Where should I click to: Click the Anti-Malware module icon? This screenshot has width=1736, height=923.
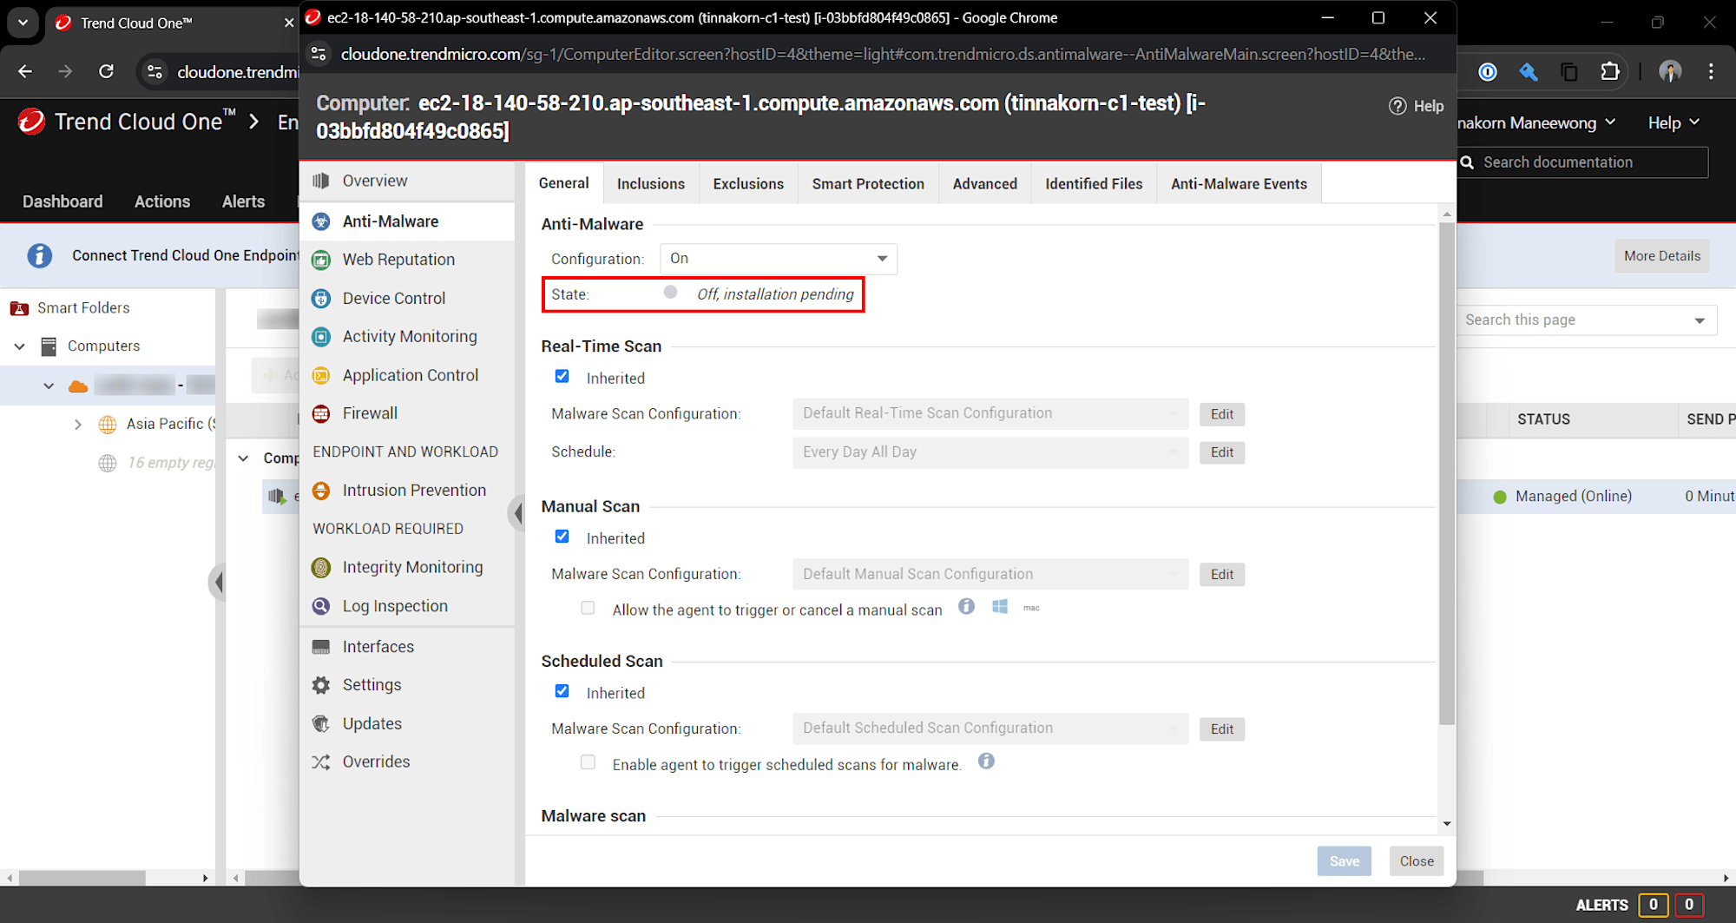pos(321,221)
